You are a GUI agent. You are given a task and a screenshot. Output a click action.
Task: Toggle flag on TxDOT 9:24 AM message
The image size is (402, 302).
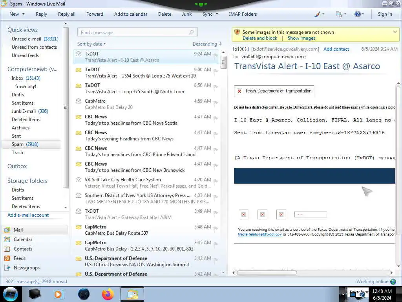216,55
